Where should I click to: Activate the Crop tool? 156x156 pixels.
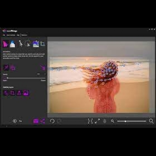click(42, 44)
